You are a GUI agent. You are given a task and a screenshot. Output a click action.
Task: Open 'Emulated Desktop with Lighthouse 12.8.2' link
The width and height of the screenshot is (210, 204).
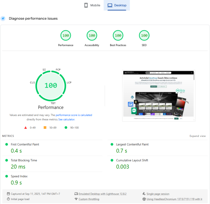tap(103, 194)
